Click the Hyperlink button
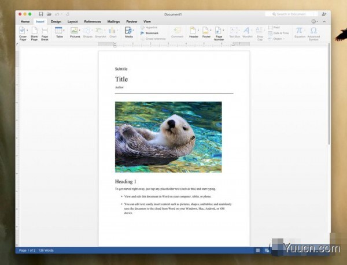Viewport: 347px width, 265px height. tap(149, 27)
